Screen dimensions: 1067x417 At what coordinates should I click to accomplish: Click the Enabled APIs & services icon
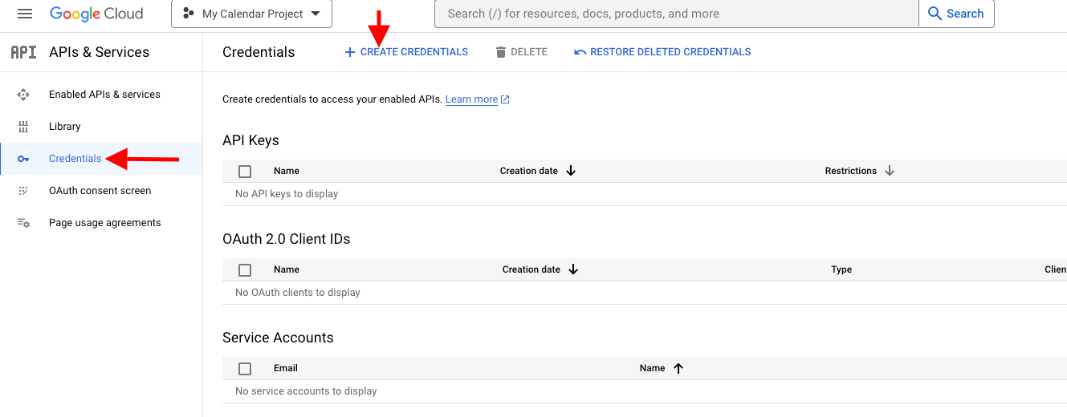coord(23,95)
